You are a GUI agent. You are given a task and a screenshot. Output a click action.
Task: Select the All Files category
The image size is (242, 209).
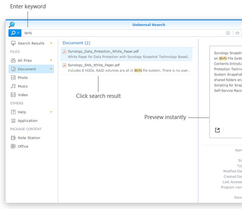31,60
